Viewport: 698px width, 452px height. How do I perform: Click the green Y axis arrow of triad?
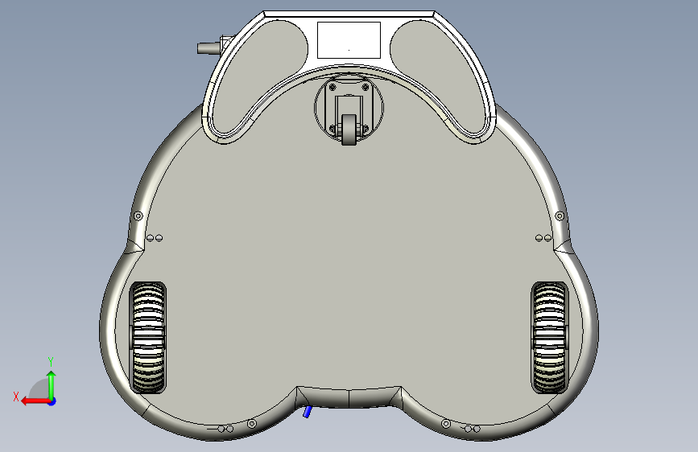point(52,384)
